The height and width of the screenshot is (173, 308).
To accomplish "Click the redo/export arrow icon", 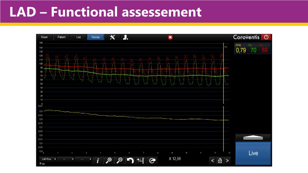I will click(152, 161).
